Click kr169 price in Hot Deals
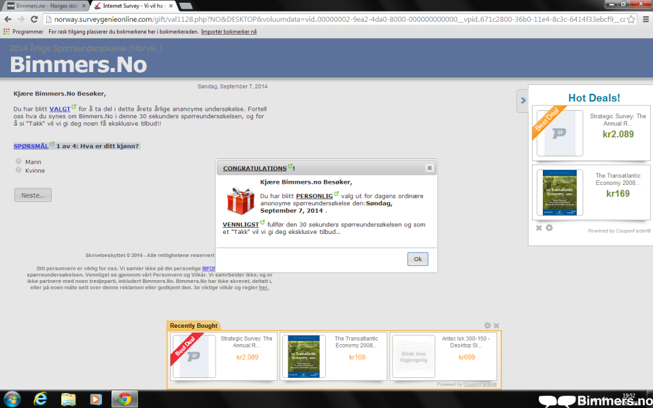Viewport: 653px width, 408px height. (x=618, y=194)
